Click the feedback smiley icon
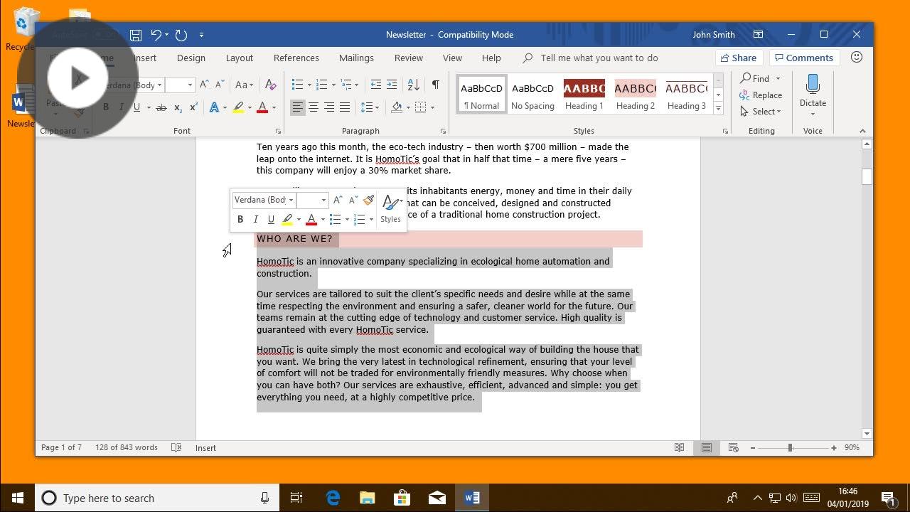The height and width of the screenshot is (512, 910). point(857,58)
